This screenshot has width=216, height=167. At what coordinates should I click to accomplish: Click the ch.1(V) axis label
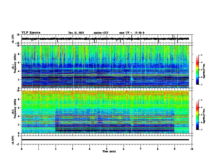pyautogui.click(x=13, y=39)
